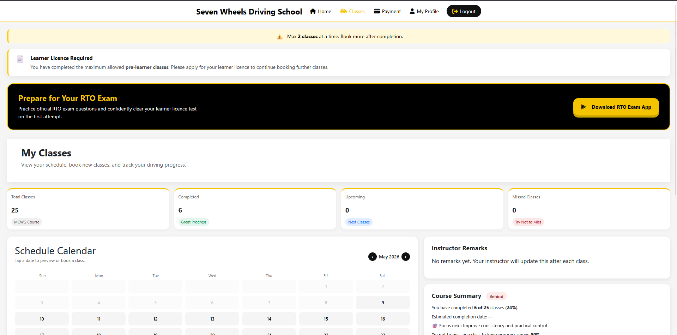Select May 16 in the calendar

(383, 319)
